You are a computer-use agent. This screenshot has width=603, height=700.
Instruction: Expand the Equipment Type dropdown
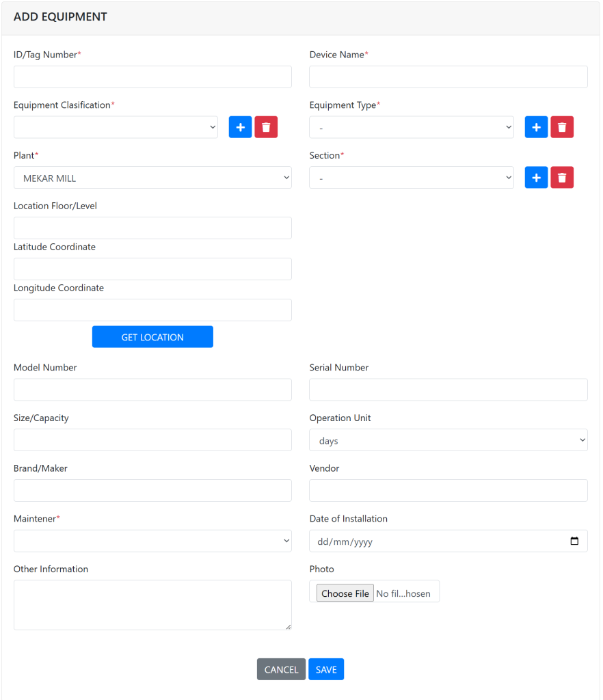pos(411,127)
